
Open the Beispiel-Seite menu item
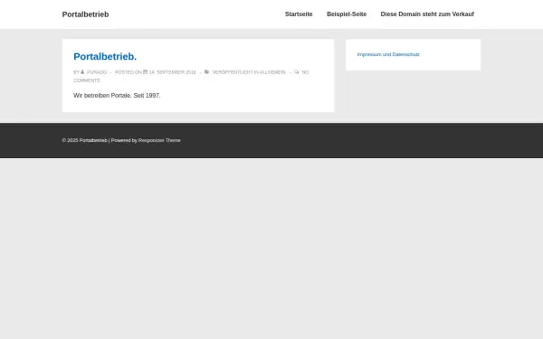[x=347, y=14]
